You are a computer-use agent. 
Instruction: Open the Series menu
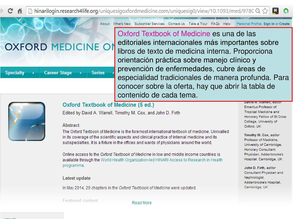pyautogui.click(x=101, y=73)
